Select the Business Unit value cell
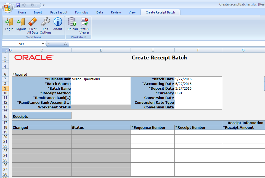 tap(101, 79)
